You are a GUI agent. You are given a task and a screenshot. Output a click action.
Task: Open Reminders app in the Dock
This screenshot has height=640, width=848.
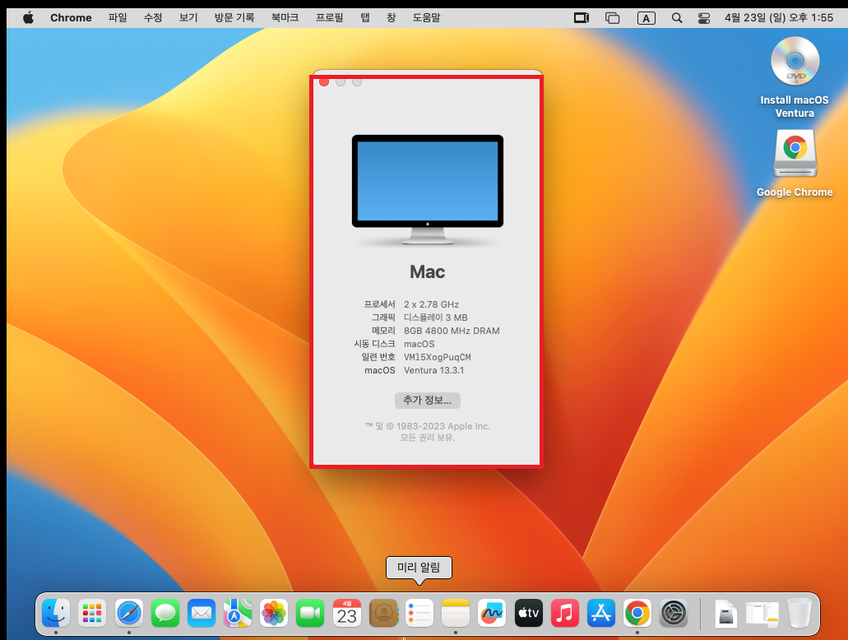tap(419, 614)
